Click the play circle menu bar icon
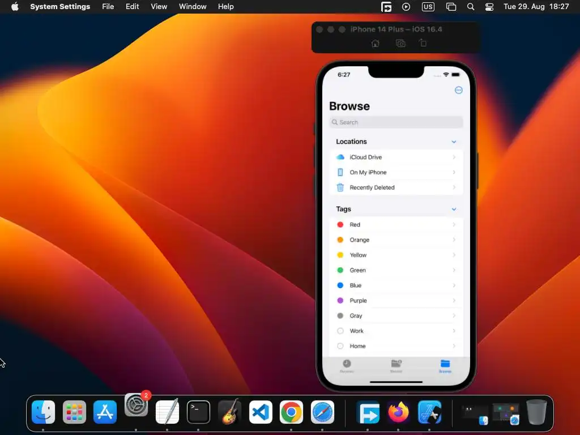Viewport: 580px width, 435px height. click(406, 7)
